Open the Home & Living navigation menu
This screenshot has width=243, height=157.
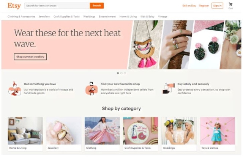tap(128, 17)
